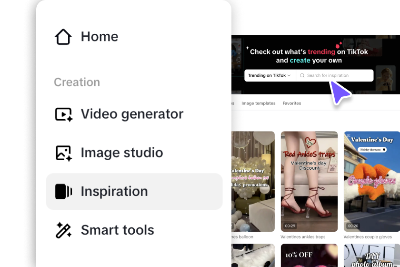Click the Video generator icon
This screenshot has height=267, width=400.
click(x=64, y=114)
